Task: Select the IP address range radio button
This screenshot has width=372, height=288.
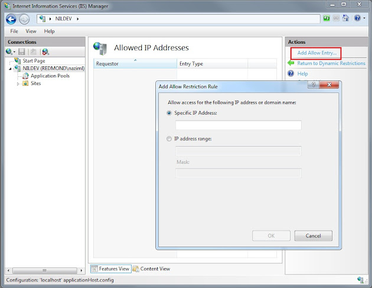Action: coord(169,139)
